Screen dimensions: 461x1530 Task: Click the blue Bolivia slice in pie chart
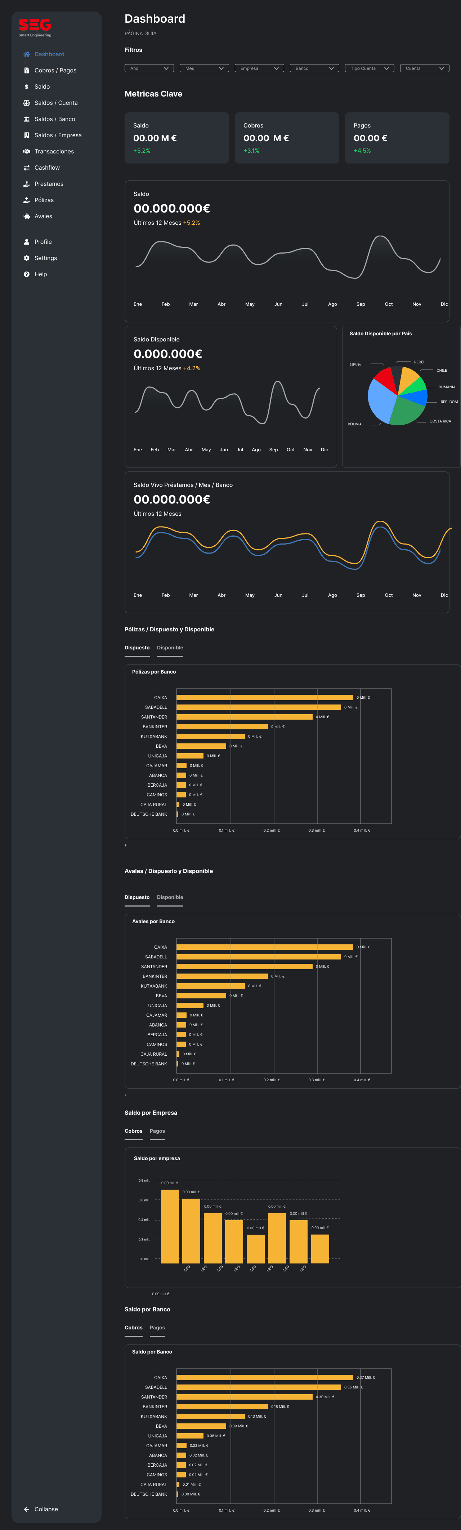pos(380,400)
